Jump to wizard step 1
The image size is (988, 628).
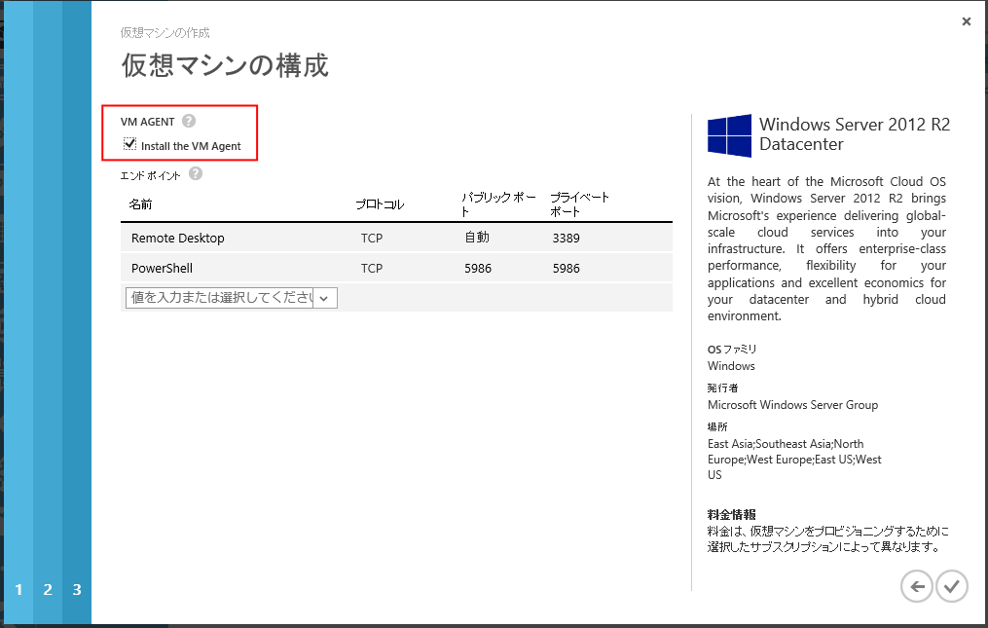18,589
